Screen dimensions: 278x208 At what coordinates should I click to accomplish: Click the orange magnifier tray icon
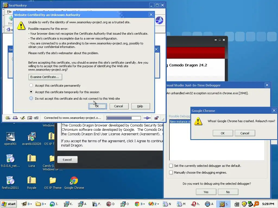pos(256,204)
